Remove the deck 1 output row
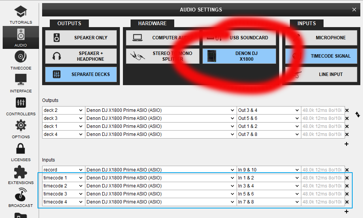The height and width of the screenshot is (218, 363). pos(347,126)
